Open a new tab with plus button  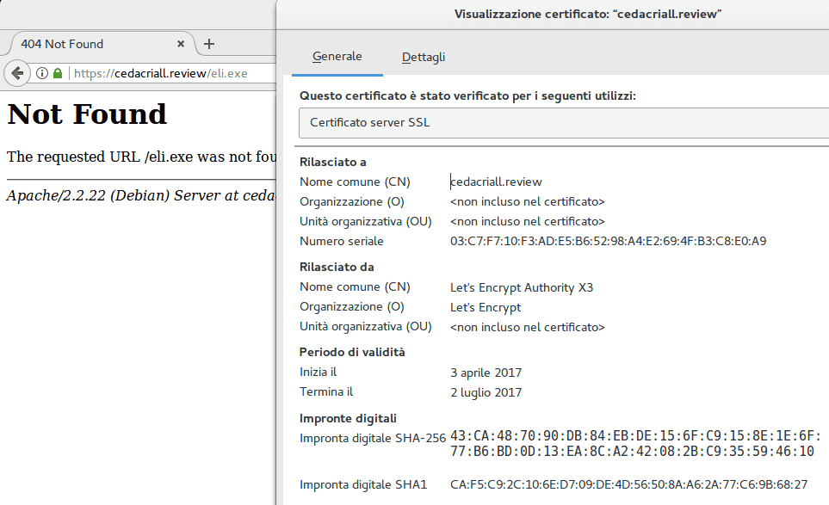click(208, 44)
